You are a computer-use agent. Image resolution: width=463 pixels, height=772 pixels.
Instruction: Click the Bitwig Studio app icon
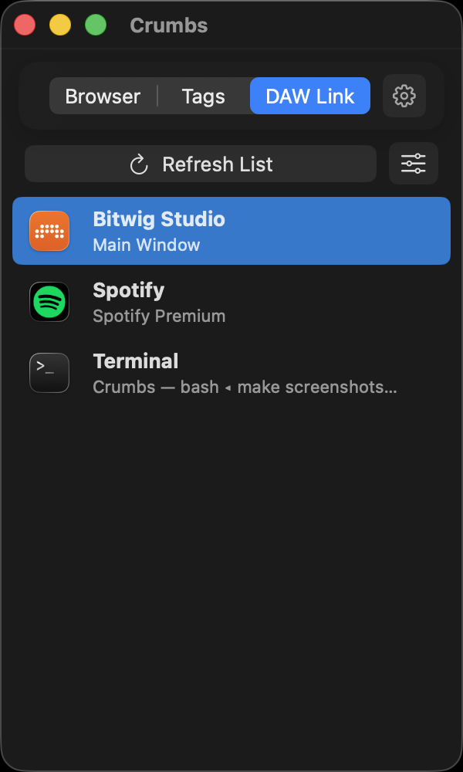(x=49, y=231)
